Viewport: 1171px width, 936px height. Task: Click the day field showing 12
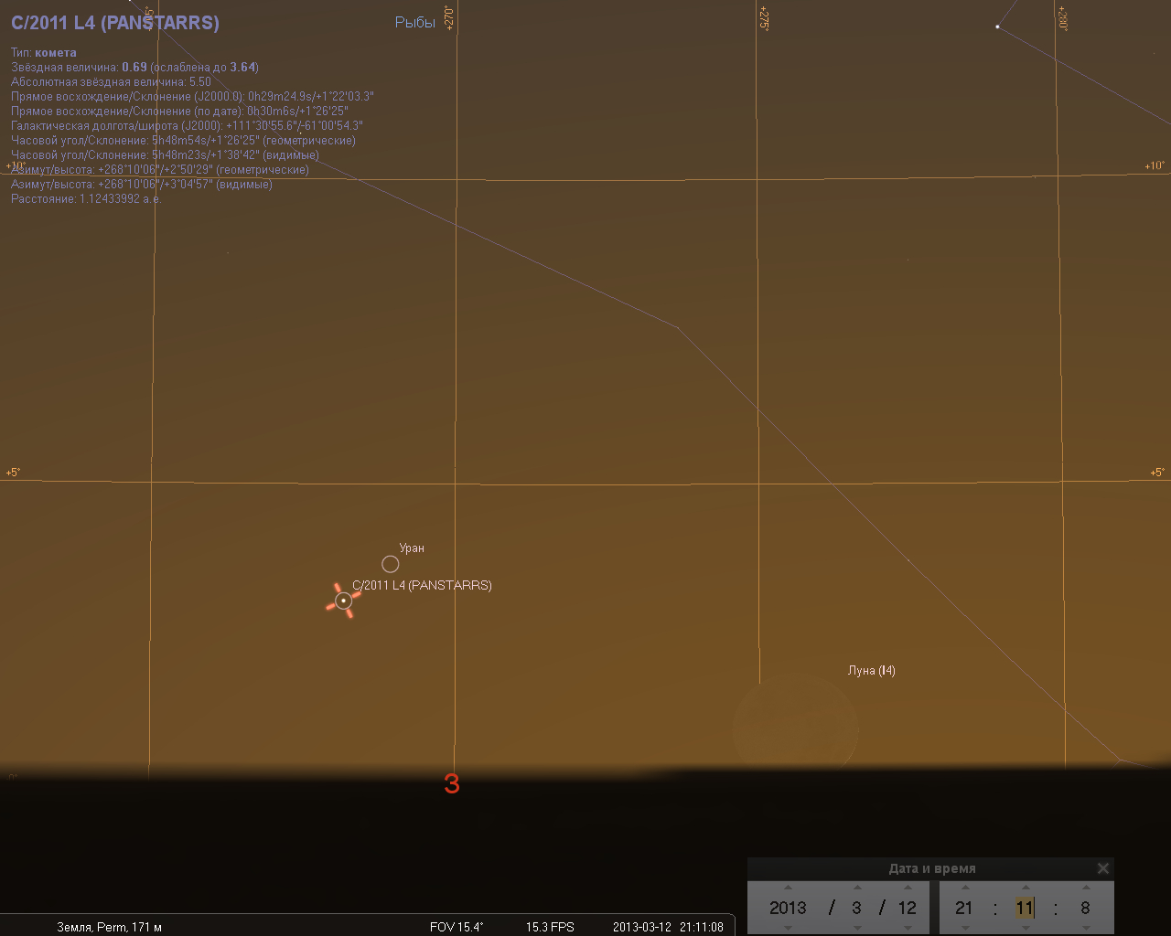pyautogui.click(x=907, y=908)
